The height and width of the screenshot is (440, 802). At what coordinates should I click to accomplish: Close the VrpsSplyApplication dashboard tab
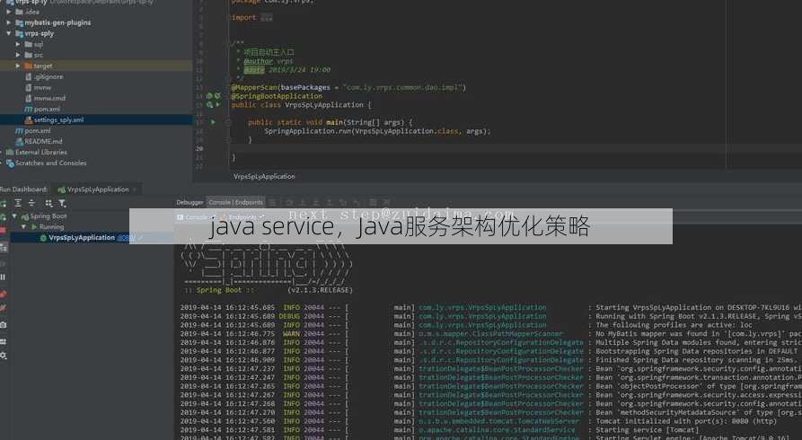[135, 189]
